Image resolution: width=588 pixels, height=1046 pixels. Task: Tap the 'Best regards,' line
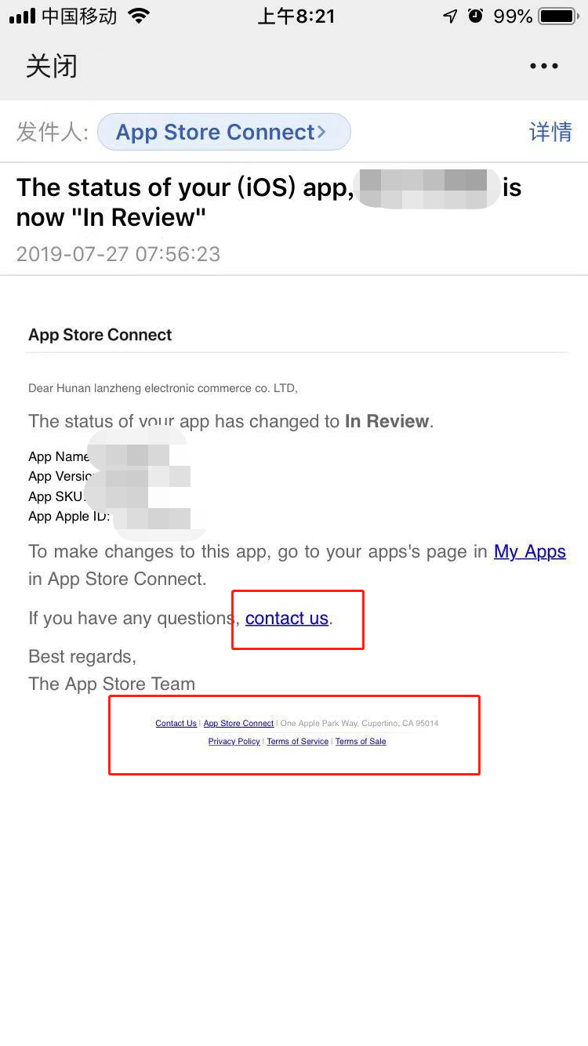click(82, 656)
